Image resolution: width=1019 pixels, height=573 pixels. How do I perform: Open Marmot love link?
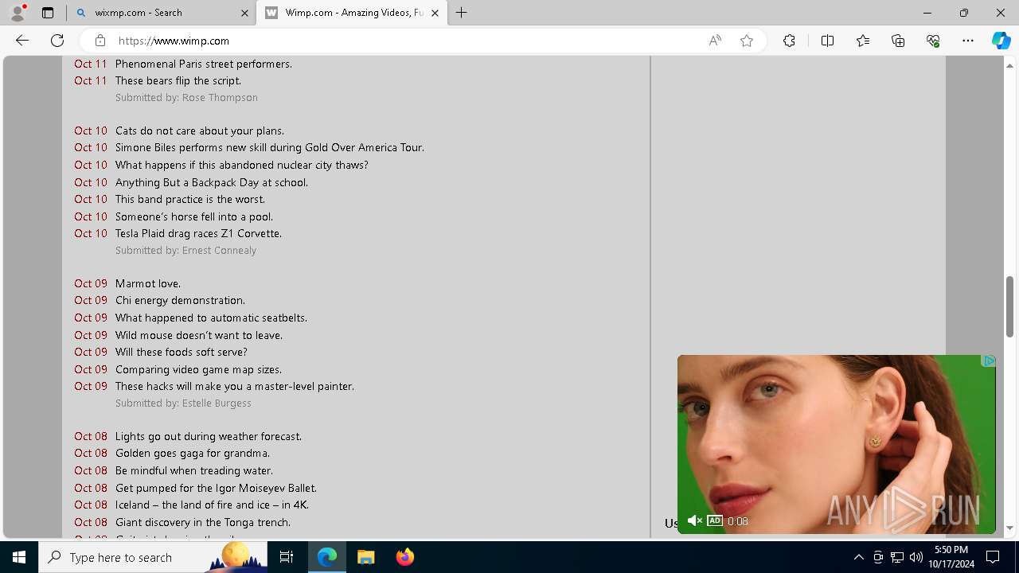pos(148,283)
